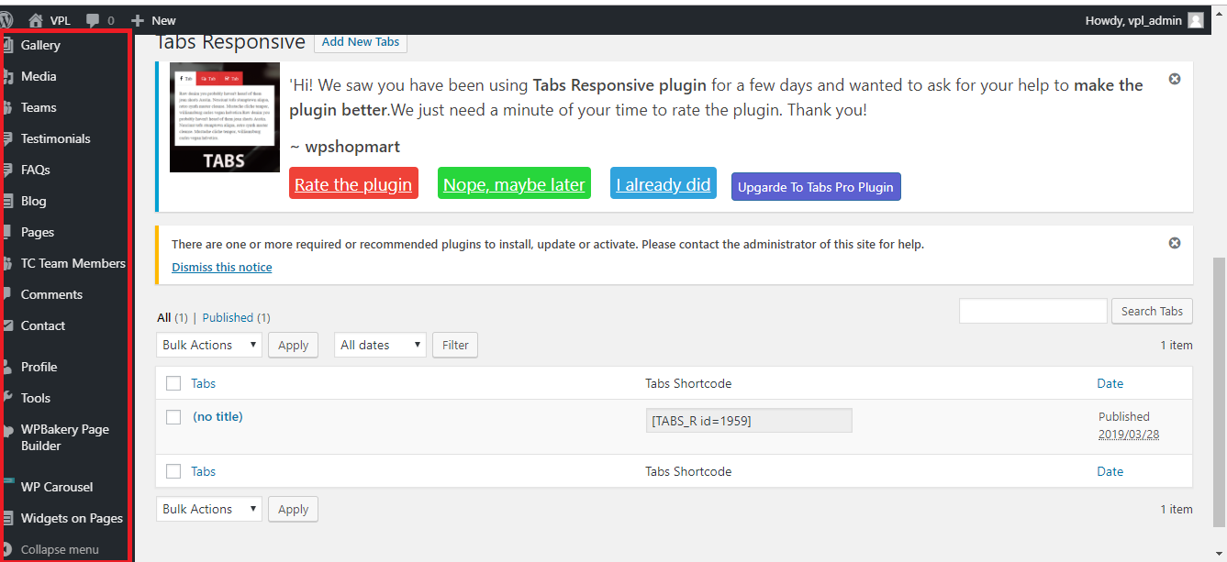Image resolution: width=1227 pixels, height=562 pixels.
Task: Click the plus New item in the admin bar
Action: click(153, 20)
